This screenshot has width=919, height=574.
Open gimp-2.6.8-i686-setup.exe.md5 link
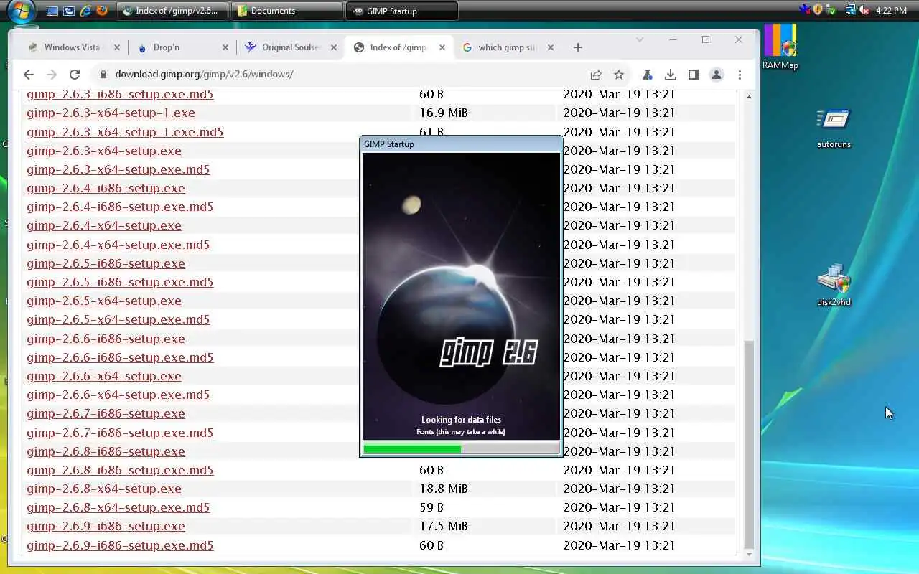[120, 470]
